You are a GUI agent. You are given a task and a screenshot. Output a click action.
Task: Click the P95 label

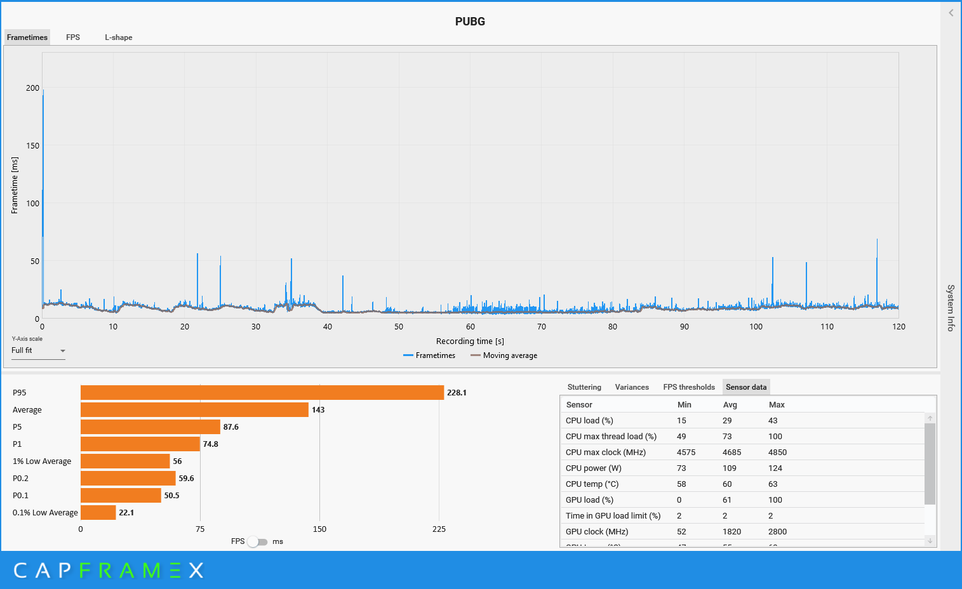20,393
